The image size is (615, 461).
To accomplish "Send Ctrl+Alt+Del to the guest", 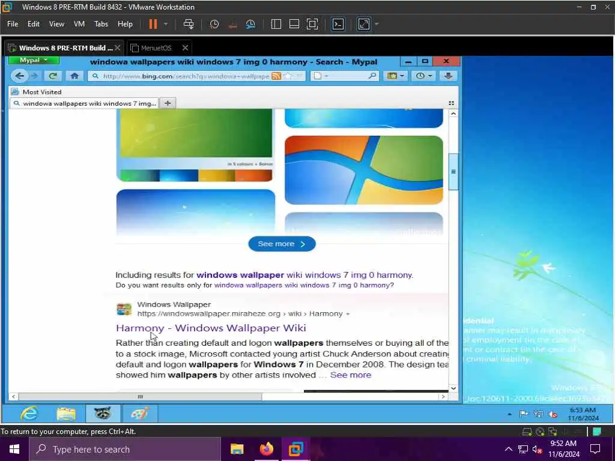I will click(x=189, y=24).
